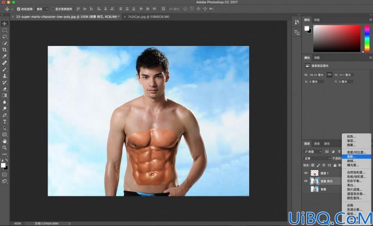This screenshot has width=373, height=226.
Task: Select the Blur tool
Action: [x=4, y=102]
